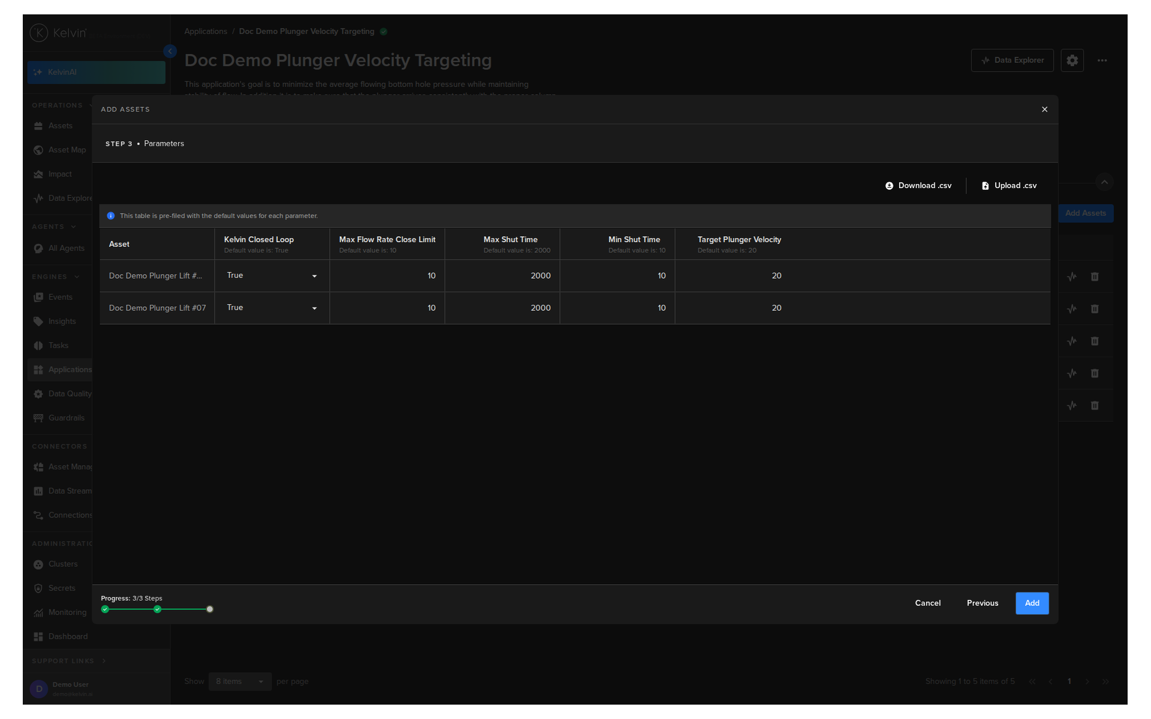This screenshot has width=1151, height=719.
Task: Collapse the sidebar with the chevron button
Action: point(170,52)
